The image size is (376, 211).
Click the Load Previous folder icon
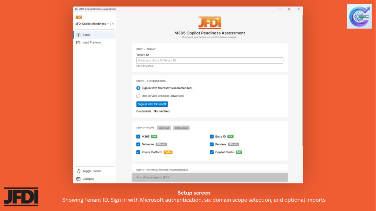click(78, 42)
